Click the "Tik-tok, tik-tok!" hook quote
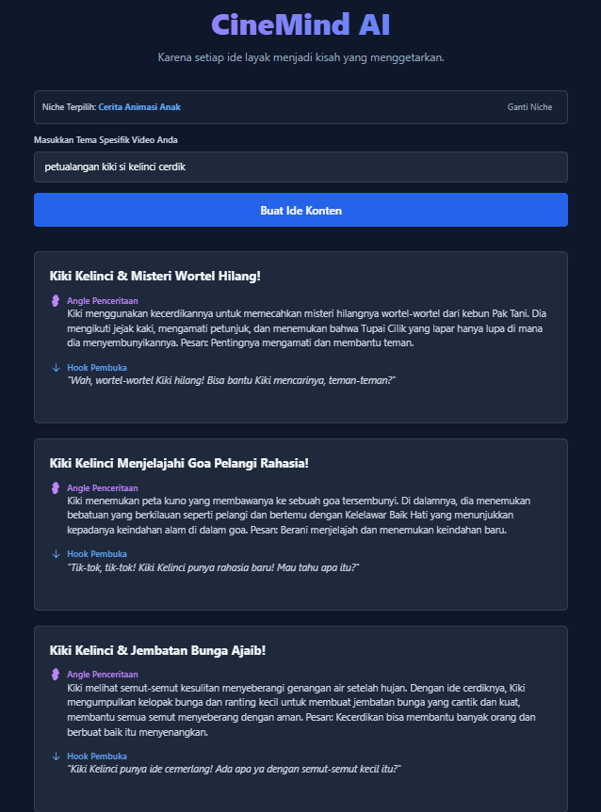The image size is (601, 812). click(x=214, y=567)
